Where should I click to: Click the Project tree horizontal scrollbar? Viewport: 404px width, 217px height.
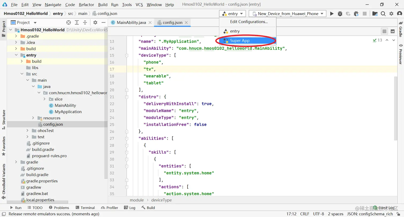coord(37,202)
